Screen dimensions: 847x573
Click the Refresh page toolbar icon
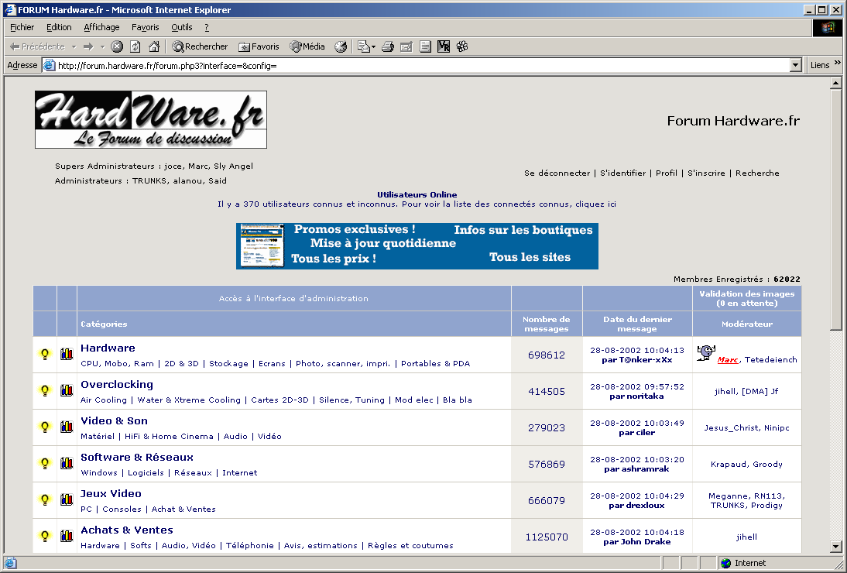coord(135,46)
